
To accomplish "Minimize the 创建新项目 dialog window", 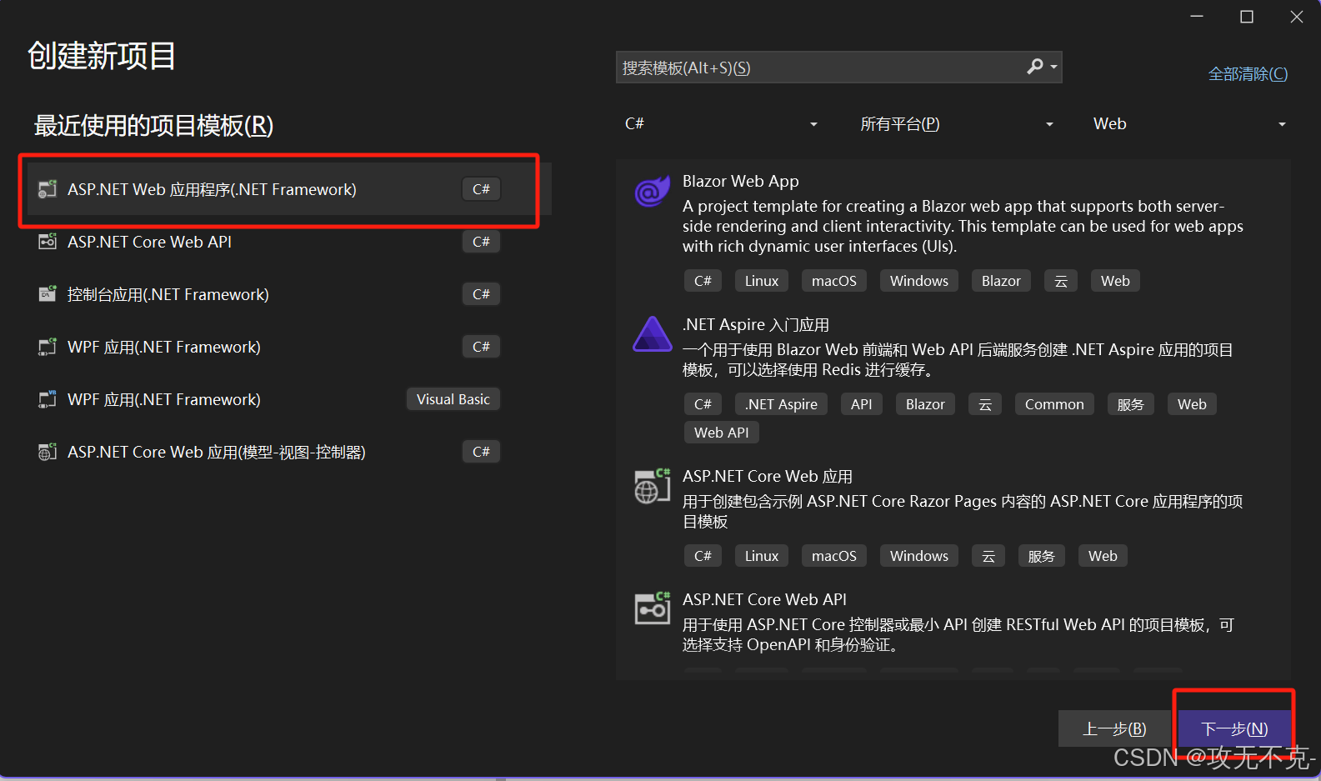I will 1197,17.
